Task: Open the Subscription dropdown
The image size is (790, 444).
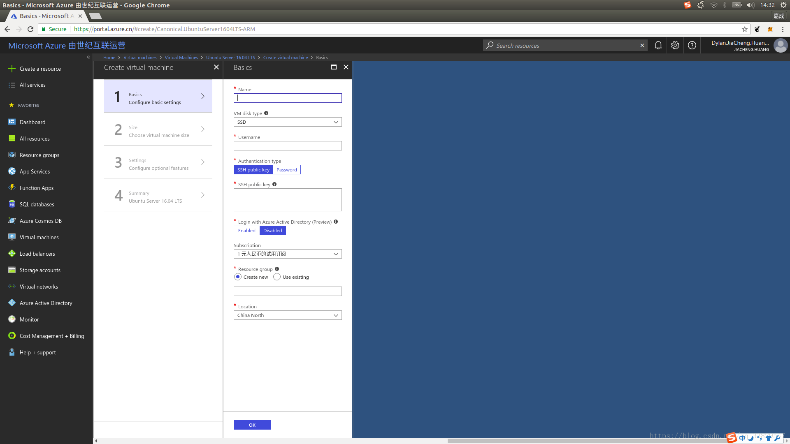Action: [x=288, y=254]
